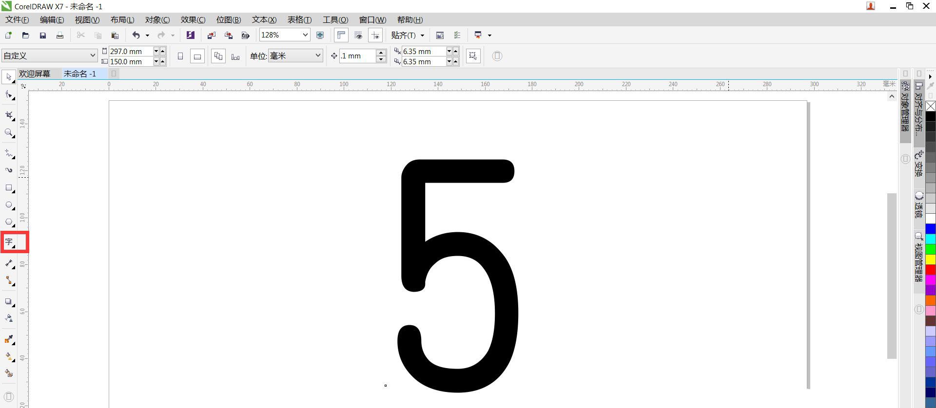Toggle show rulers button
936x408 pixels.
(x=341, y=35)
